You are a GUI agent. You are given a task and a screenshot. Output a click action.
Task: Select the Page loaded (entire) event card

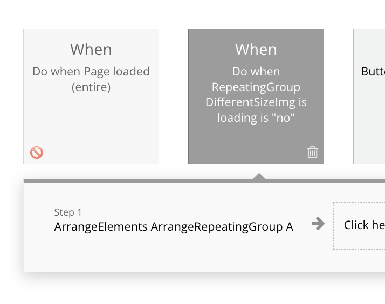91,96
